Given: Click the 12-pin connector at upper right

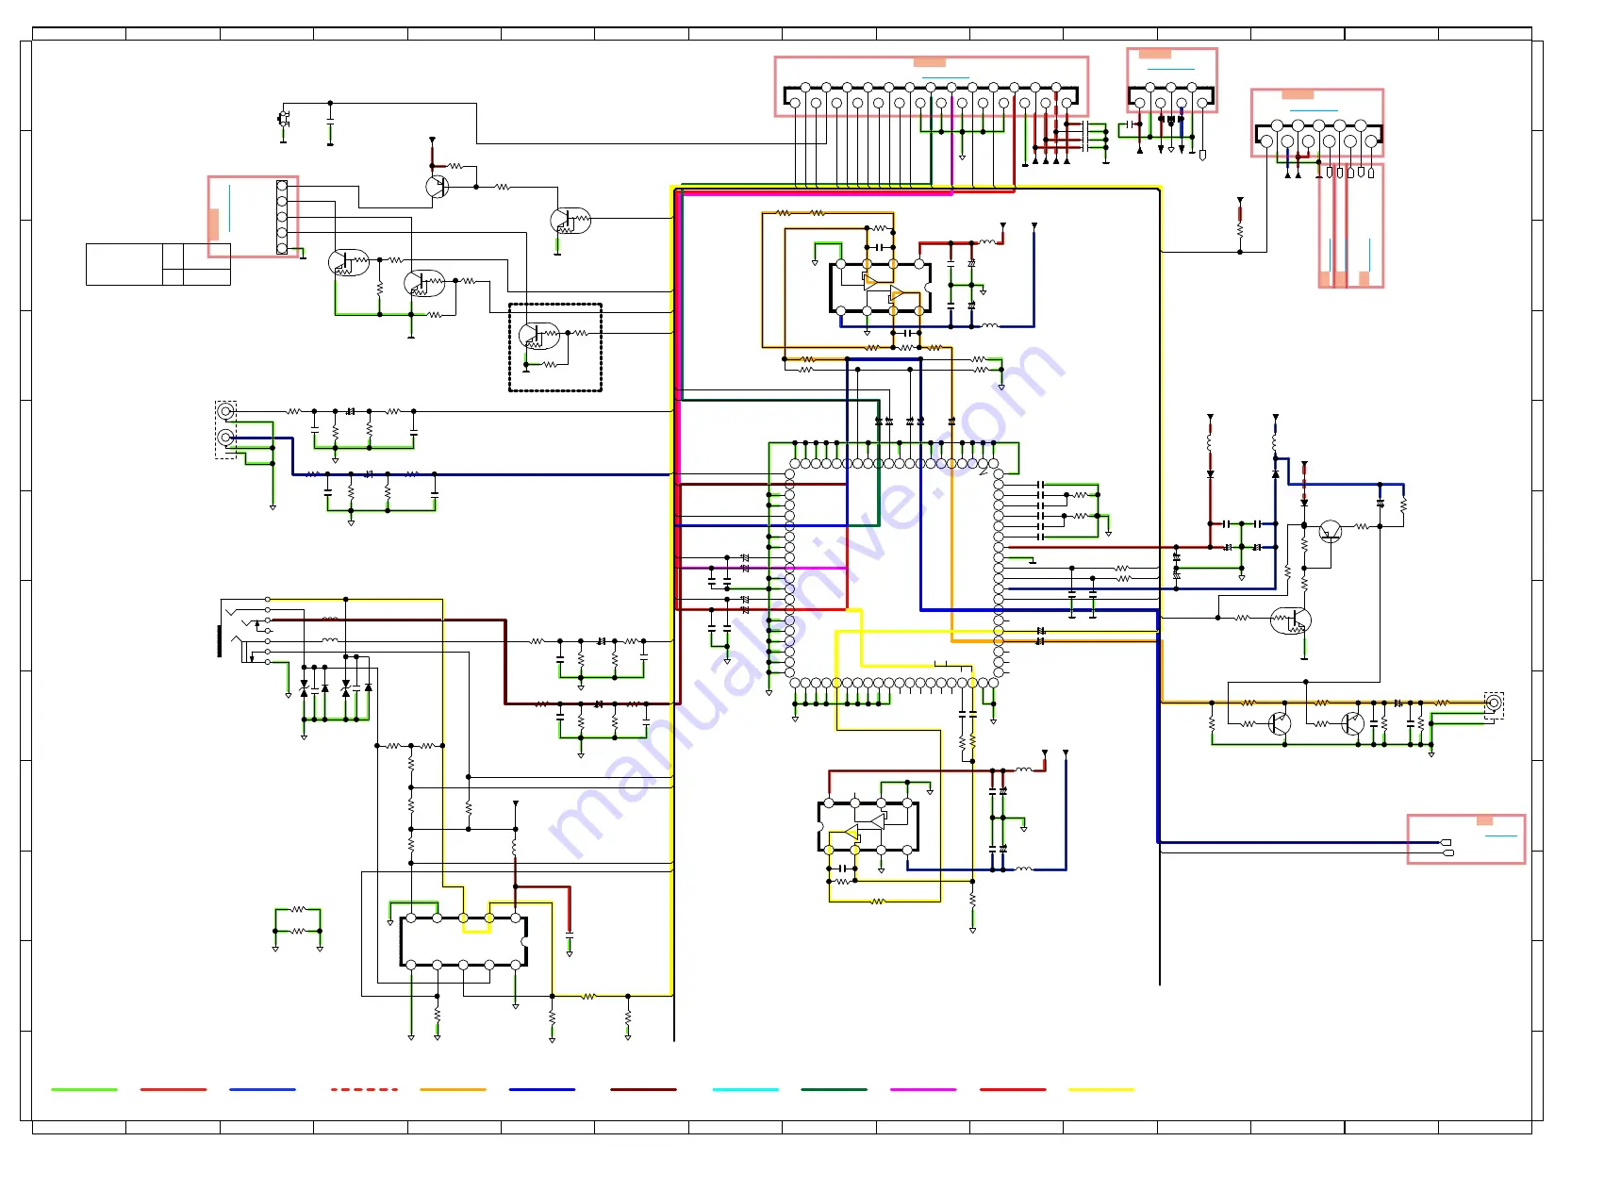Looking at the screenshot, I should point(1318,134).
